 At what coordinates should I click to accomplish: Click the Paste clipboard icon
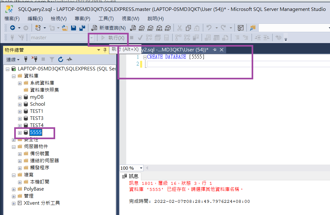pos(197,28)
